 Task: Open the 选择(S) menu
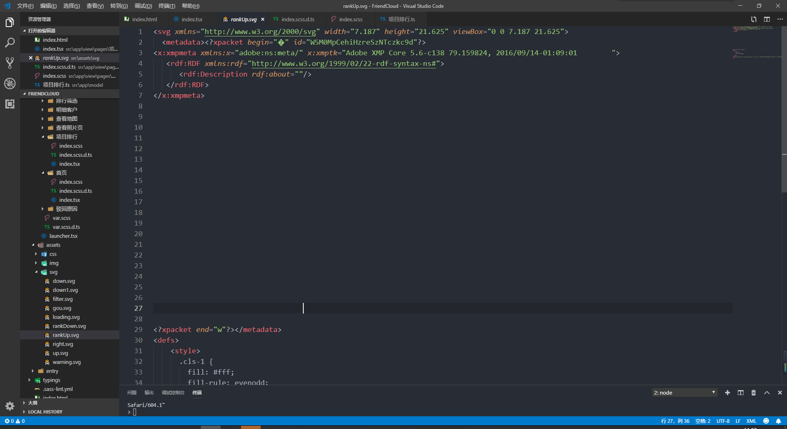tap(72, 6)
